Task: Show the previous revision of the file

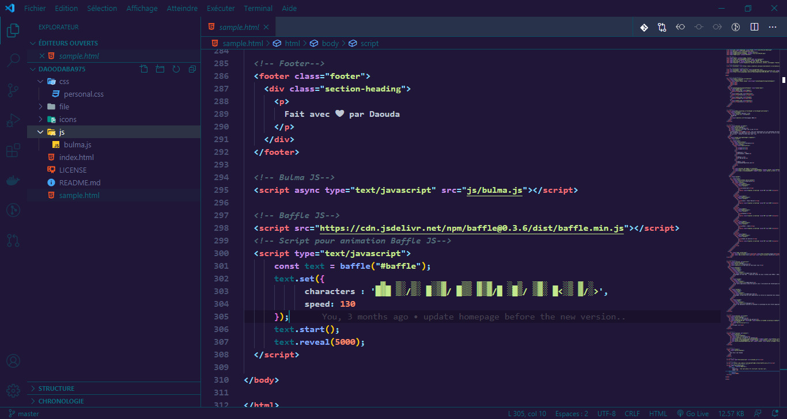Action: coord(680,27)
